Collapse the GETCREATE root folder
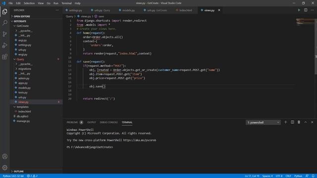 [x=20, y=21]
